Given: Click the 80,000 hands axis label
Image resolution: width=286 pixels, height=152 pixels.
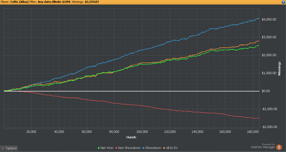Looking at the screenshot, I should point(114,132).
